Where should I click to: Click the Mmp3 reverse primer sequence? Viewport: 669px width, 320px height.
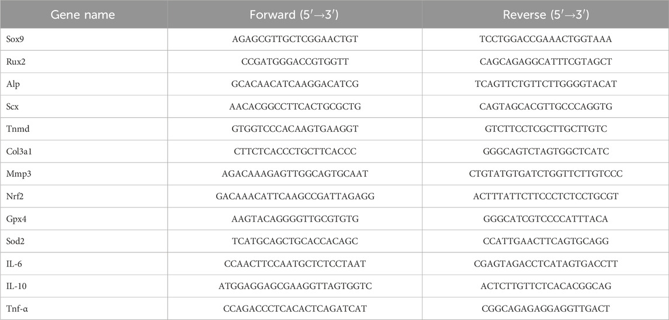click(546, 174)
